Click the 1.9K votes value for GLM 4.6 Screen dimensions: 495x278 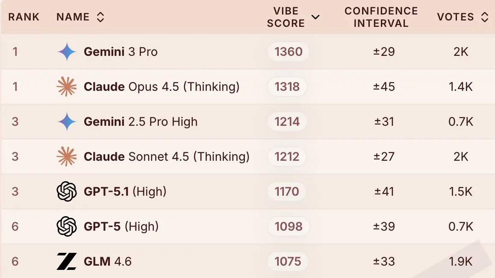point(461,261)
